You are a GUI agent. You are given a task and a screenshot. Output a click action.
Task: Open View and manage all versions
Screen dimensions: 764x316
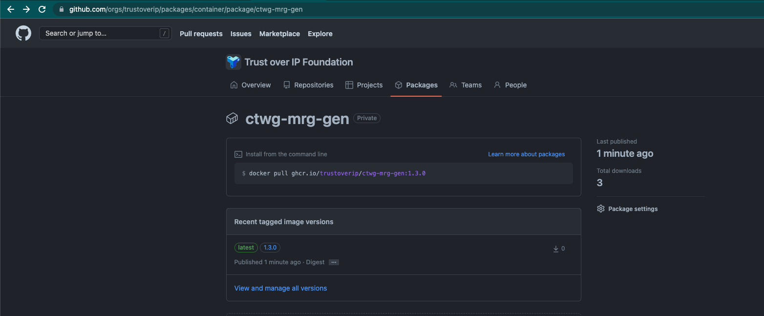[280, 288]
